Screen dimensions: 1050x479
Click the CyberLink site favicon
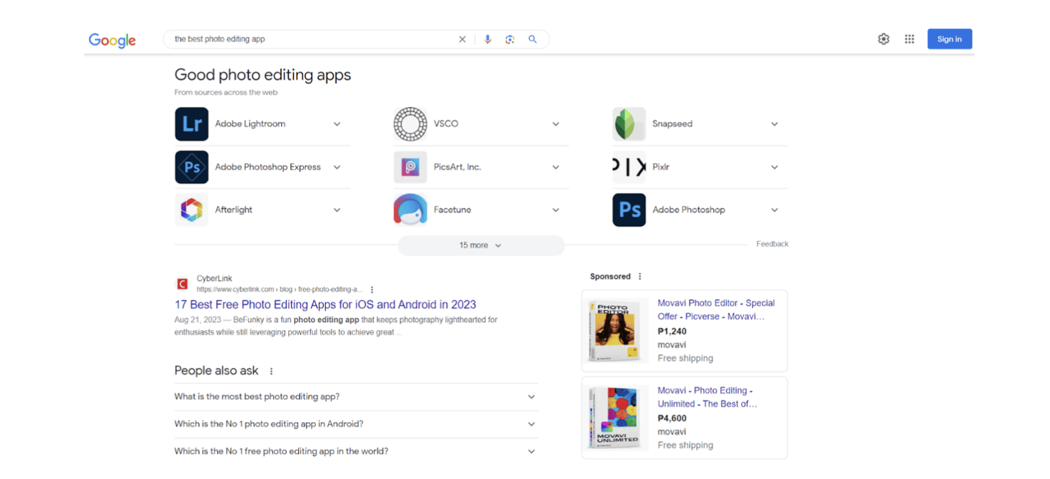183,284
